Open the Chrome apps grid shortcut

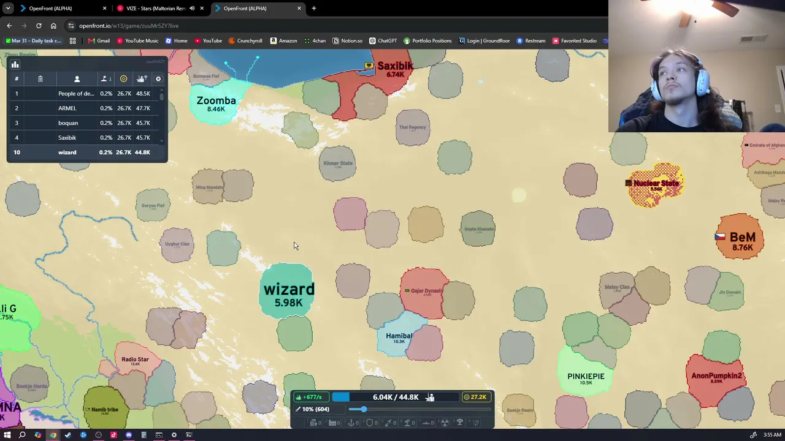click(x=72, y=41)
